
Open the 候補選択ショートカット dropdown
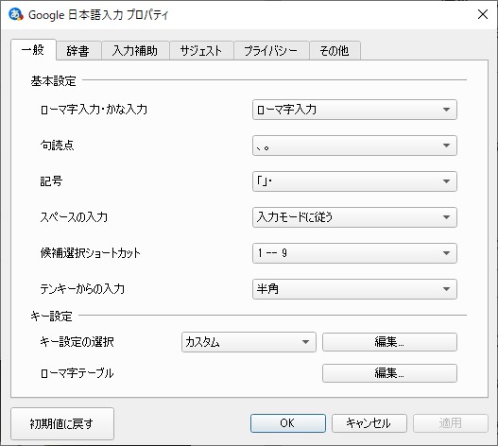[354, 253]
